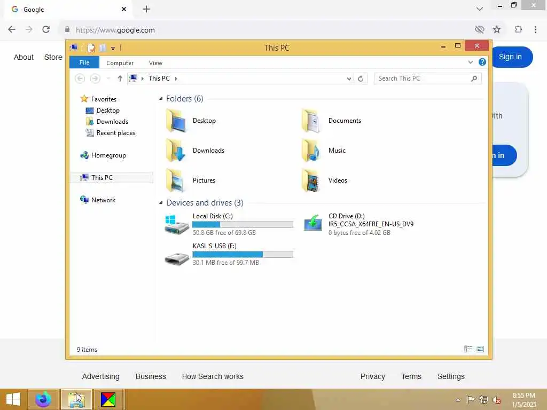Click the browser back arrow
547x410 pixels.
pyautogui.click(x=12, y=30)
